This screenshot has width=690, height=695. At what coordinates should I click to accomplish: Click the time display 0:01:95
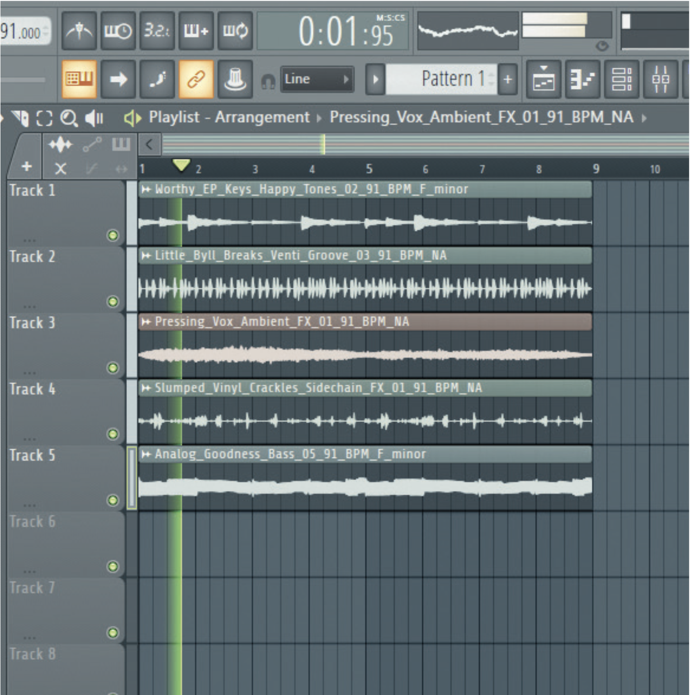(333, 31)
